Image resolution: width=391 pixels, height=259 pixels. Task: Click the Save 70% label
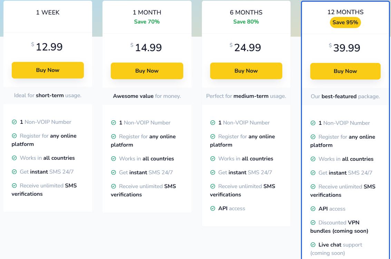point(147,22)
